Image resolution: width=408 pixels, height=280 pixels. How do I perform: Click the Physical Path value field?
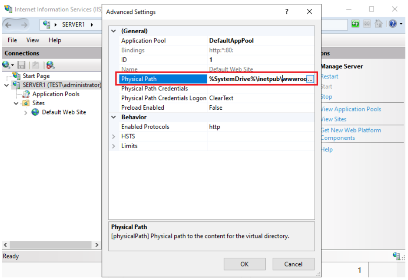[257, 79]
